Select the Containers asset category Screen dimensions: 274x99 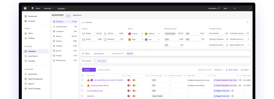pos(65,31)
